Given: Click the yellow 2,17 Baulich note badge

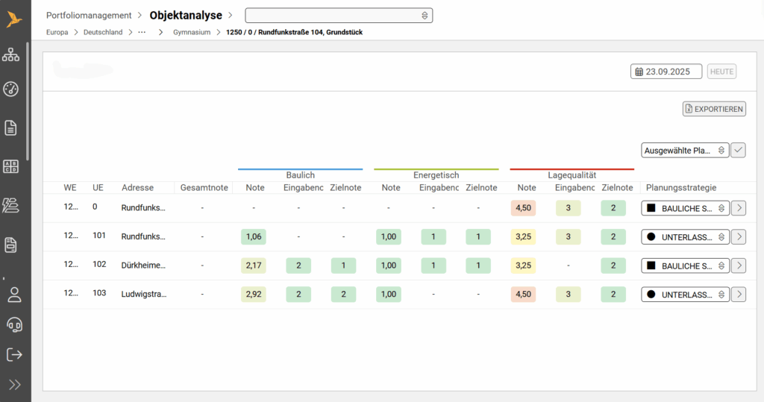Looking at the screenshot, I should coord(254,266).
